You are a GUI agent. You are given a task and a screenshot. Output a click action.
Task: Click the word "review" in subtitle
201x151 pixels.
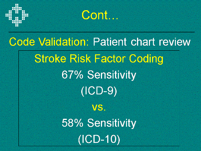[175, 42]
